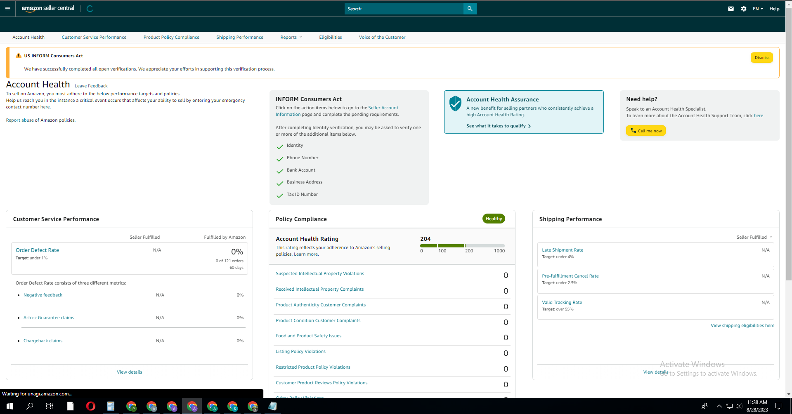Open the Eligibilities tab
This screenshot has width=792, height=414.
coord(331,37)
